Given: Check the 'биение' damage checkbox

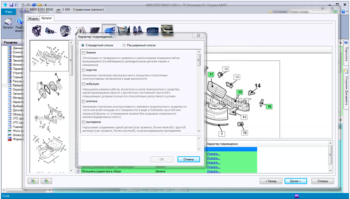Looking at the screenshot, I should (84, 53).
